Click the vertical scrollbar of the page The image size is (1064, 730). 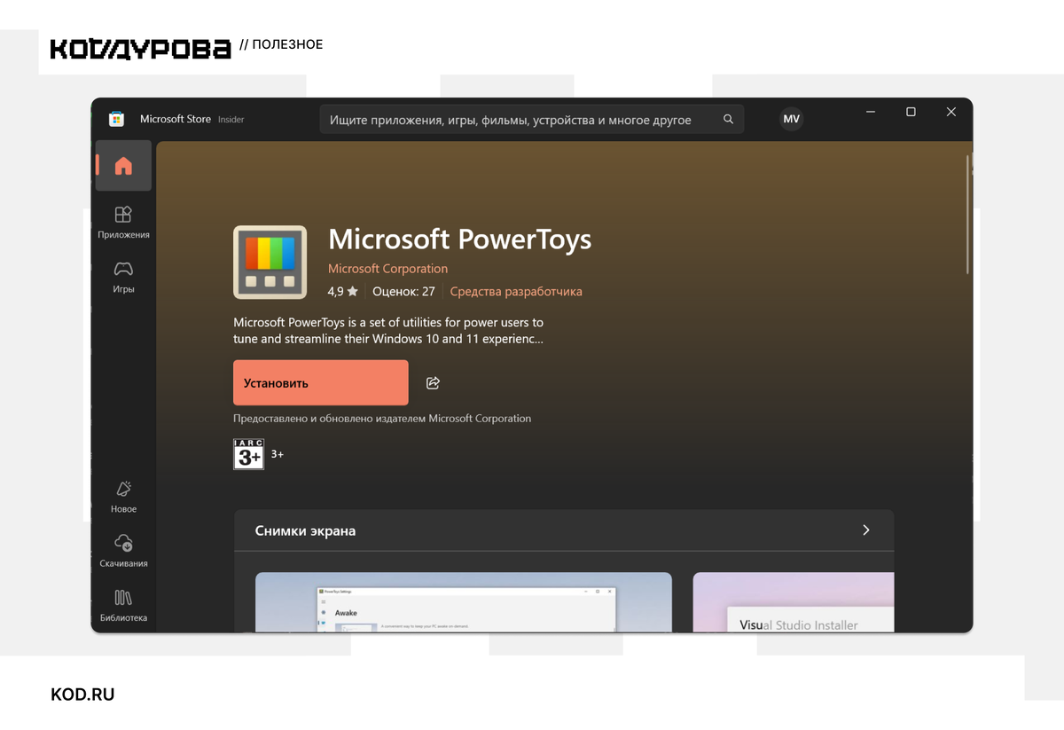tap(968, 215)
